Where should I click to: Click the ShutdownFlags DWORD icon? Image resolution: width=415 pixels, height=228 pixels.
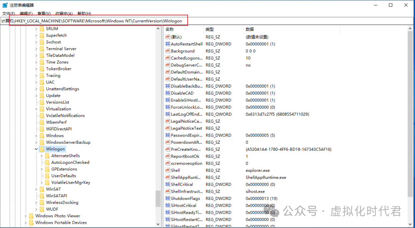pyautogui.click(x=167, y=198)
